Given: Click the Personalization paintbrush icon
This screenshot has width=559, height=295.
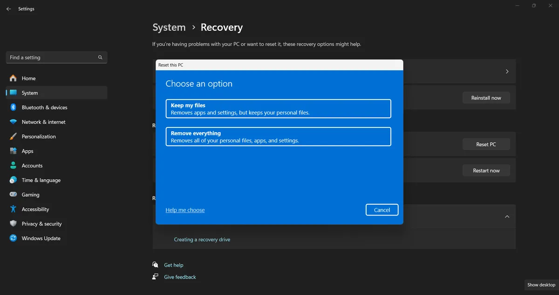Looking at the screenshot, I should 13,136.
